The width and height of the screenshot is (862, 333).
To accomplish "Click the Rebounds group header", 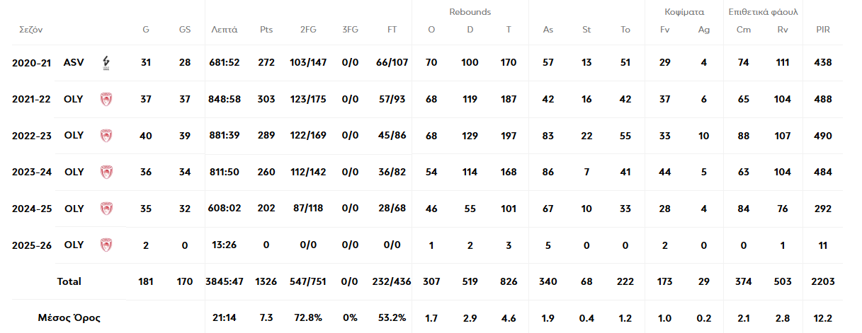I will (x=470, y=12).
